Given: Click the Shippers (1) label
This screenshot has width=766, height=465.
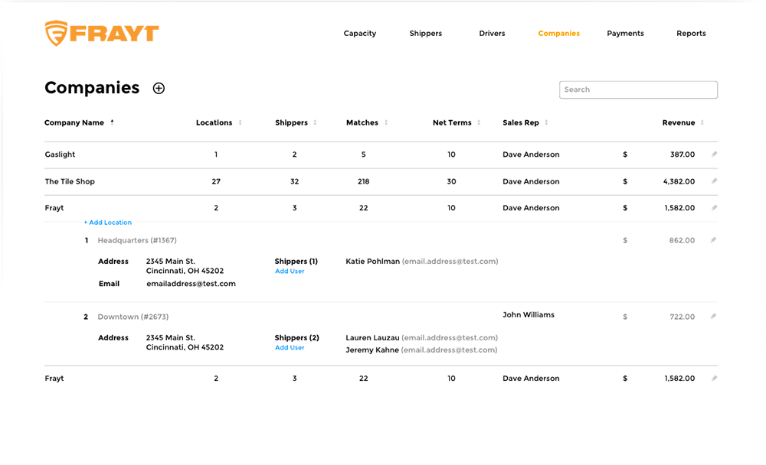Looking at the screenshot, I should [x=296, y=262].
